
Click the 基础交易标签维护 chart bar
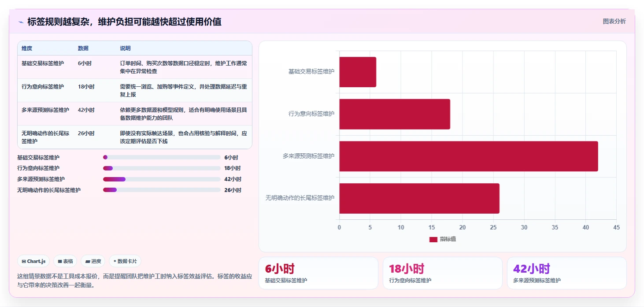coord(358,72)
